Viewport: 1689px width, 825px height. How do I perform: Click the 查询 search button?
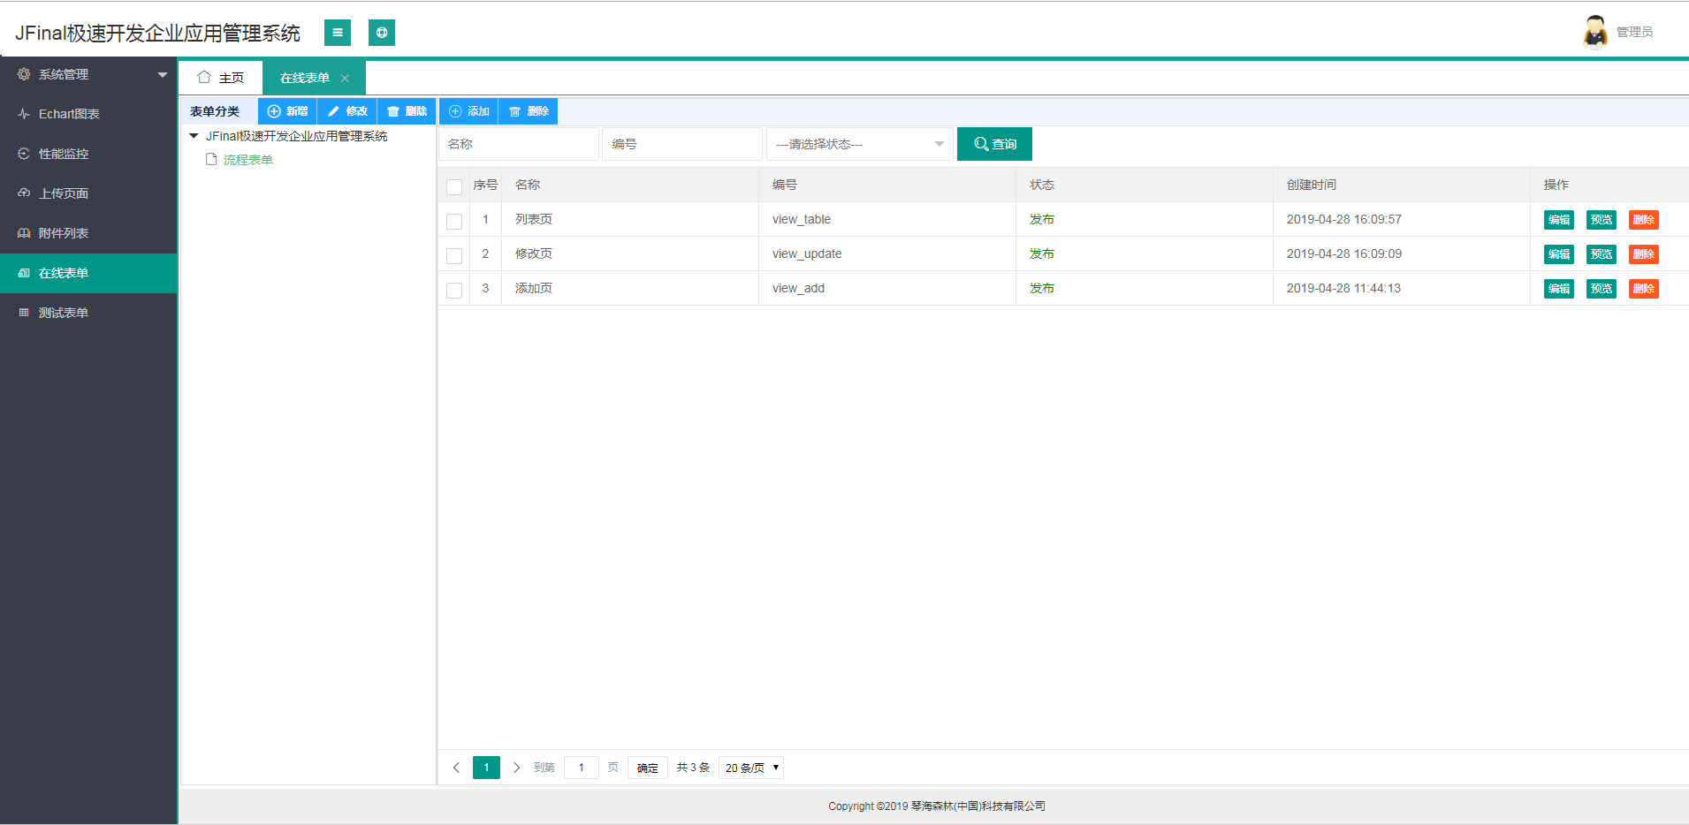994,144
